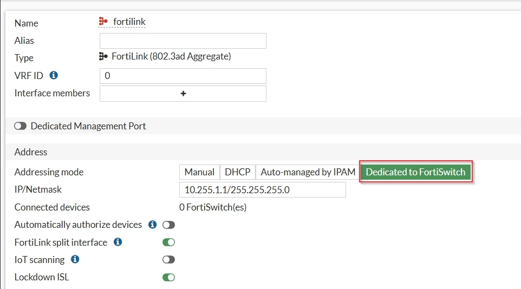The width and height of the screenshot is (521, 289).
Task: Add an interface member with the plus icon
Action: 183,94
